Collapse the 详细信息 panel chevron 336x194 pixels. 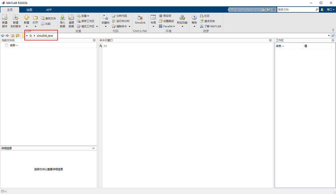pos(93,148)
